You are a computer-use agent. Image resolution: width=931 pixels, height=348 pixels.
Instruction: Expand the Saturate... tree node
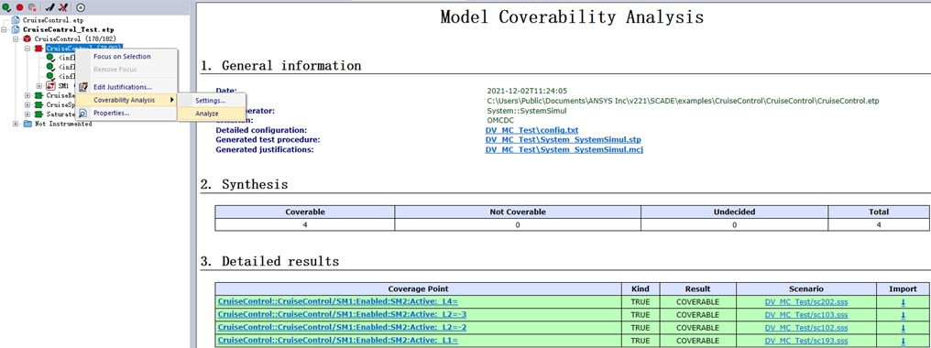tap(27, 114)
